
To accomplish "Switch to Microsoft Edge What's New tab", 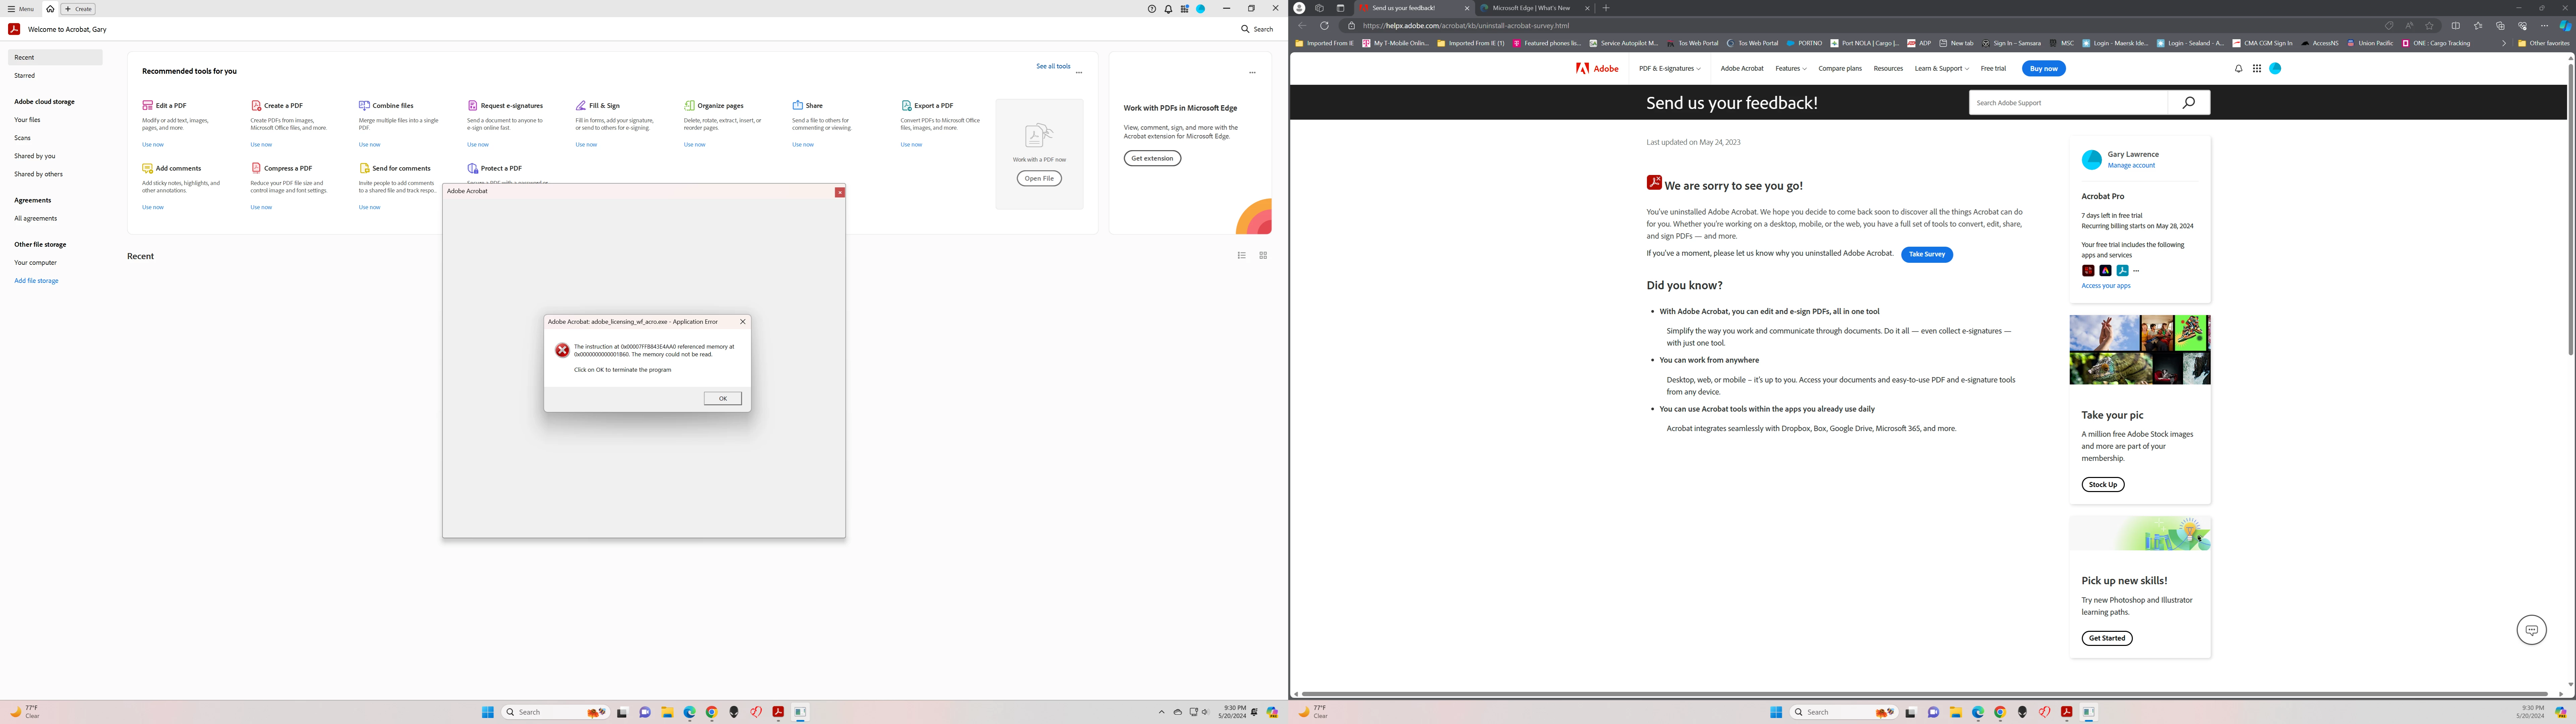I will click(x=1531, y=8).
